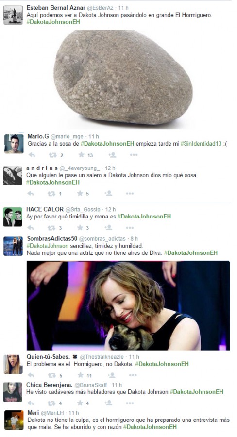Open more options on andrius's tweet
The height and width of the screenshot is (437, 237).
[x=130, y=193]
